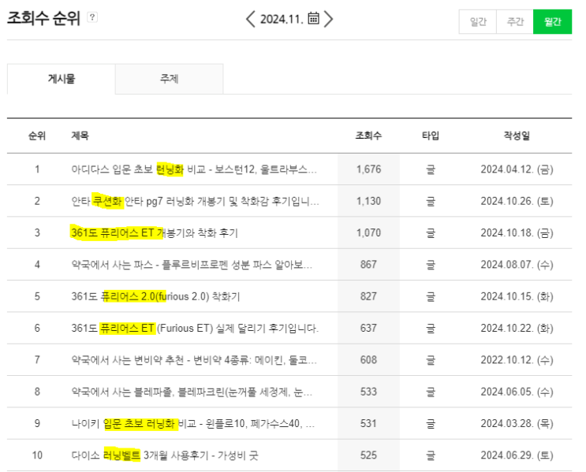Click date 2024.06.29. (토)

[x=517, y=455]
